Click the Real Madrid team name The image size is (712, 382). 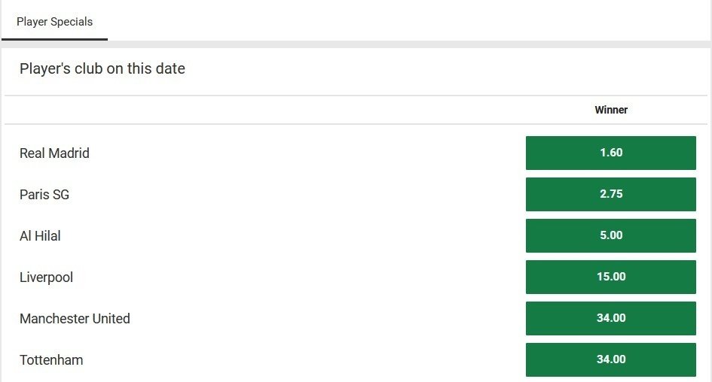[x=54, y=153]
